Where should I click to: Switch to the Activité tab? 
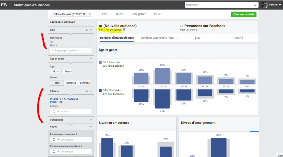pyautogui.click(x=238, y=38)
